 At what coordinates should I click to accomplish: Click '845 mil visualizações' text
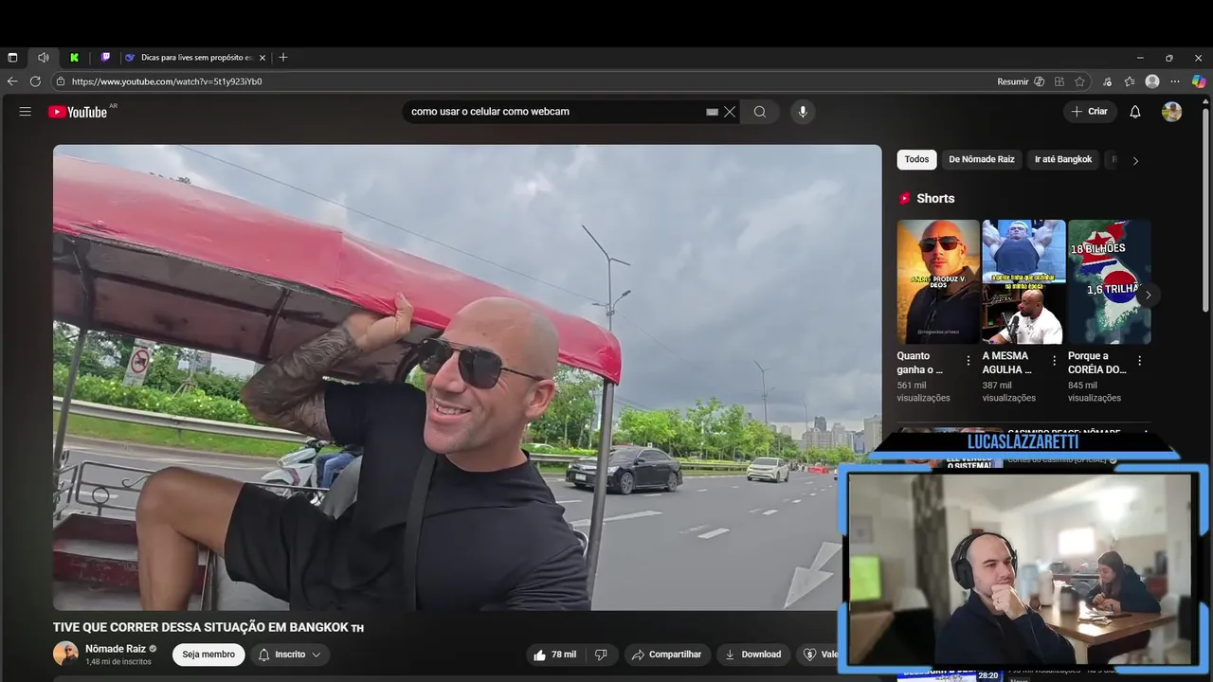coord(1095,392)
